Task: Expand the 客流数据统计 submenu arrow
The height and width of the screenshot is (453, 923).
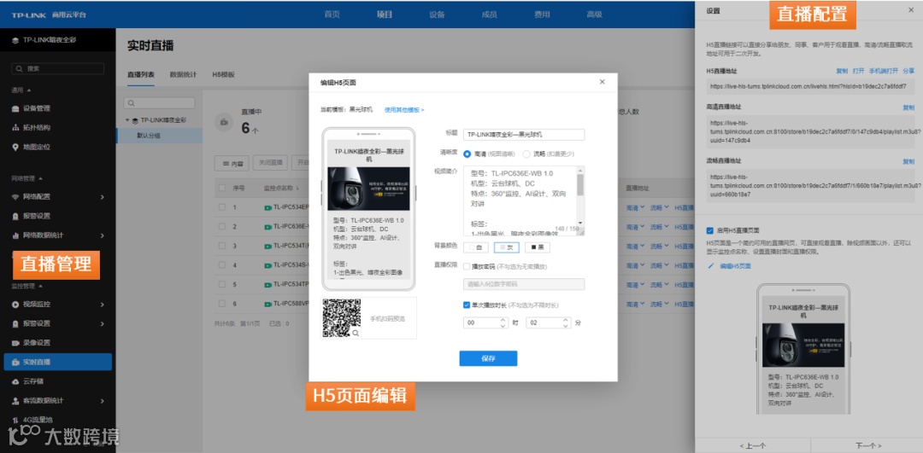Action: pos(103,401)
